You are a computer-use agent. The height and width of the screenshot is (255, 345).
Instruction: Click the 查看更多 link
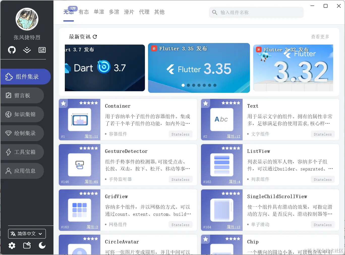tap(320, 37)
